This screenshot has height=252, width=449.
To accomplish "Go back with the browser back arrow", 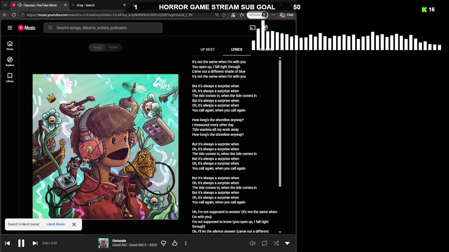I will click(x=5, y=15).
